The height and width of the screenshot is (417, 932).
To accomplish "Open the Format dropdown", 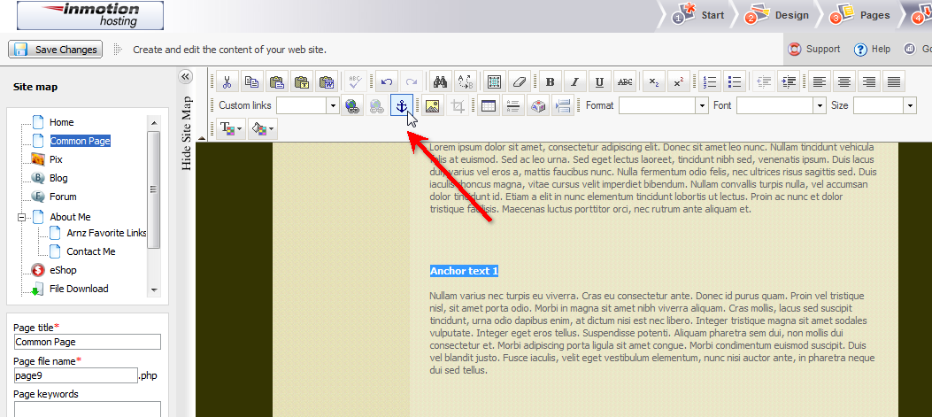I will (x=660, y=106).
